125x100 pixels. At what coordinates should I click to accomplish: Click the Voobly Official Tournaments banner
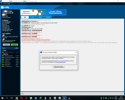(x=43, y=12)
